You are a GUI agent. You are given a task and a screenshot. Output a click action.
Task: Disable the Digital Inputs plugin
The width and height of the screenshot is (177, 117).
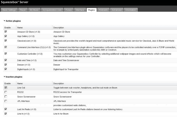tap(6, 69)
